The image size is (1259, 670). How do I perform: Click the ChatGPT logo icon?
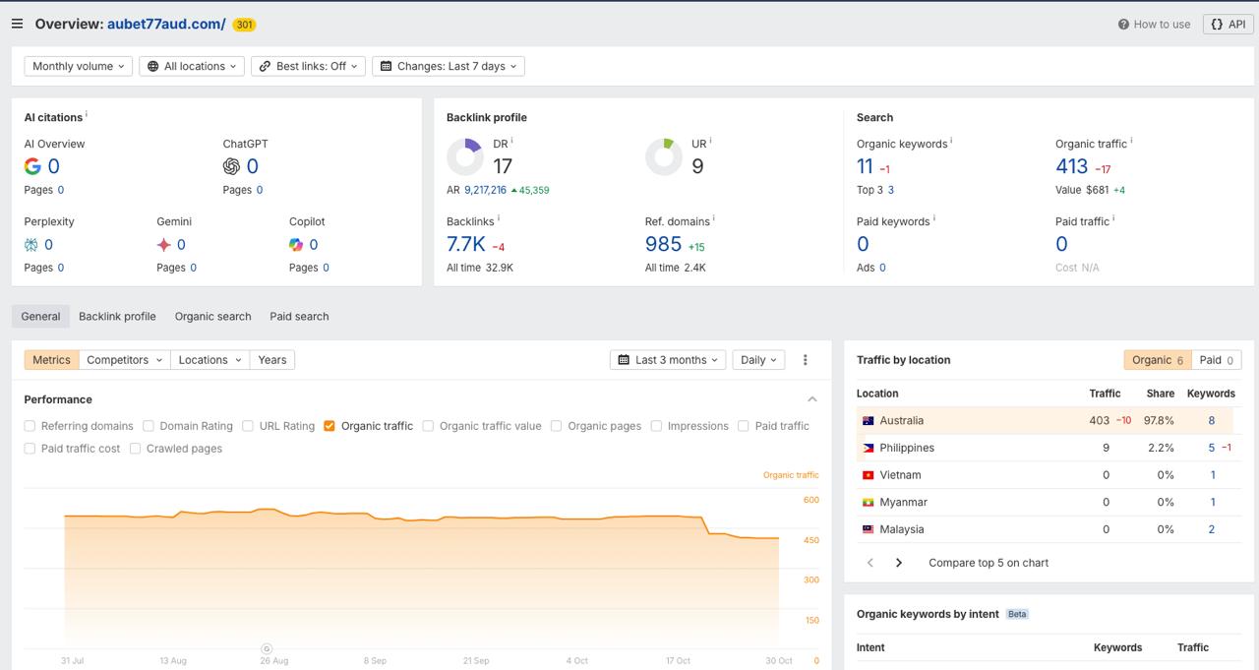[x=231, y=166]
